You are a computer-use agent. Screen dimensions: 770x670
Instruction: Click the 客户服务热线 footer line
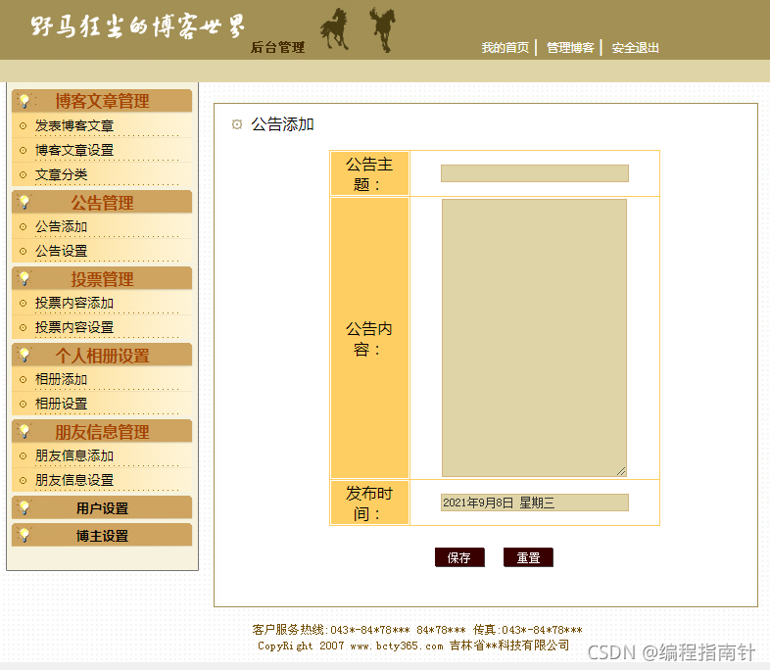pos(417,629)
